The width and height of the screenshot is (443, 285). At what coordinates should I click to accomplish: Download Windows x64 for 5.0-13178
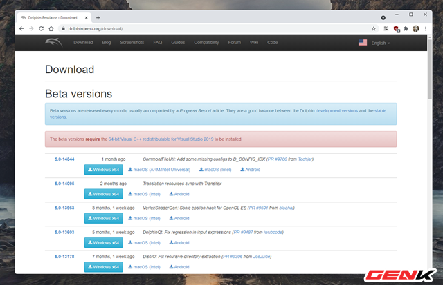click(103, 266)
